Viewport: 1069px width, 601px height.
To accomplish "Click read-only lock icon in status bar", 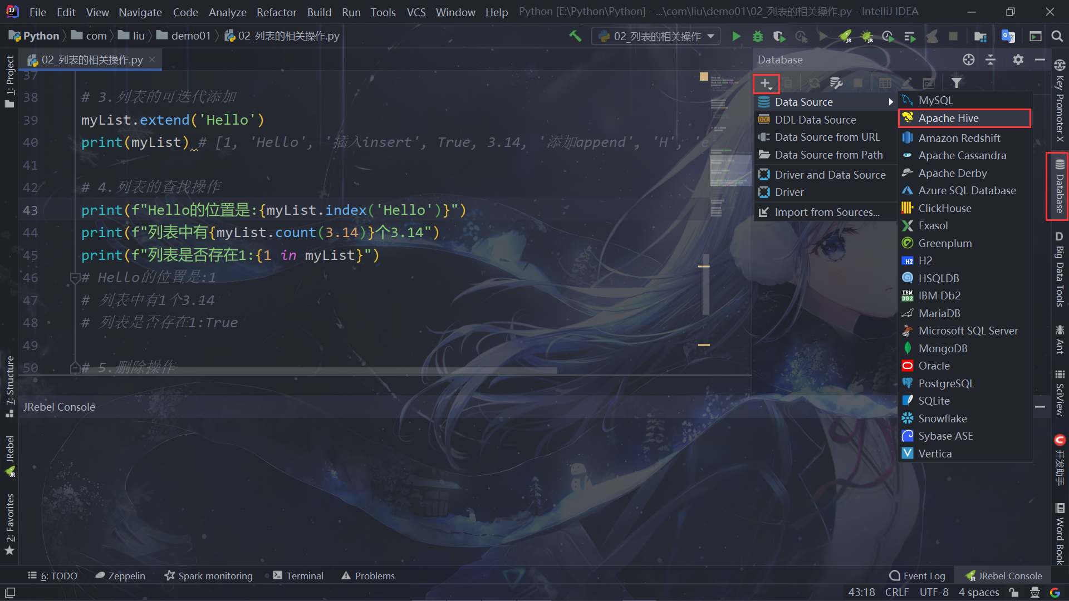I will tap(1014, 593).
